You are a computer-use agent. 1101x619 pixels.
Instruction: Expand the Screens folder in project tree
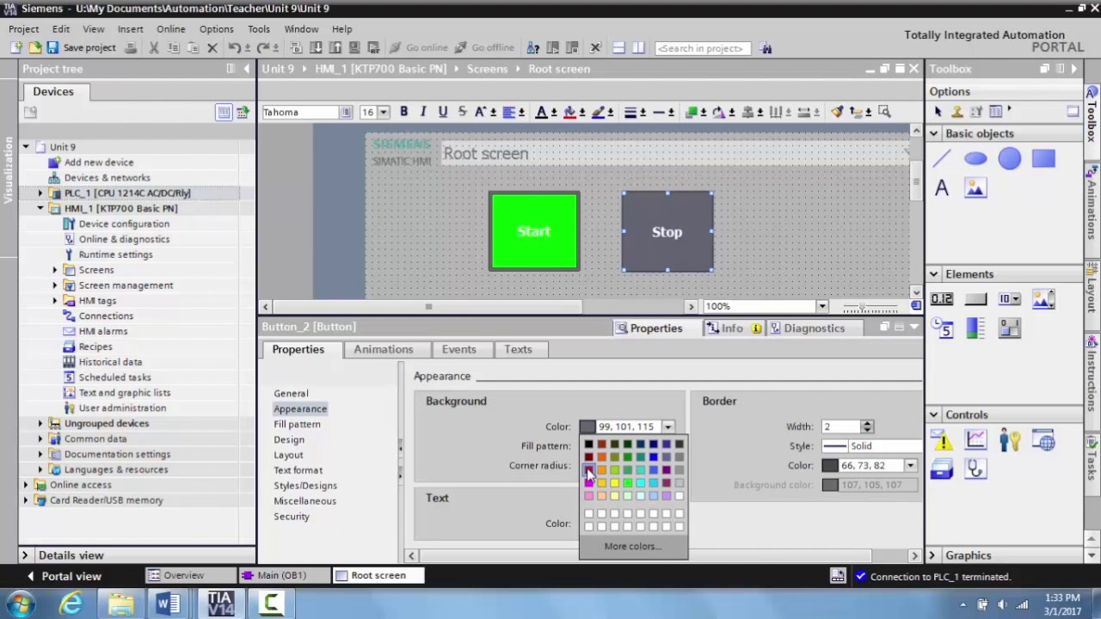click(x=55, y=270)
